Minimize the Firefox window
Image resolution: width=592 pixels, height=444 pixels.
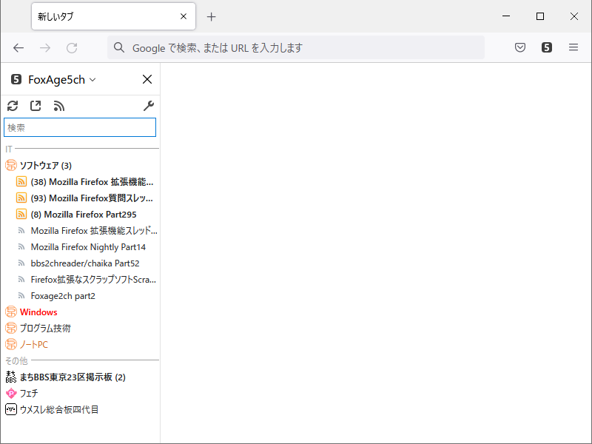click(506, 16)
